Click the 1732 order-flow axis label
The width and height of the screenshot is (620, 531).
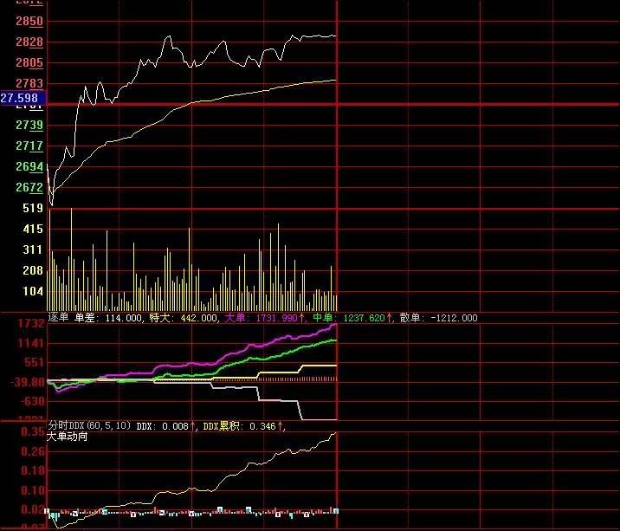tap(29, 323)
